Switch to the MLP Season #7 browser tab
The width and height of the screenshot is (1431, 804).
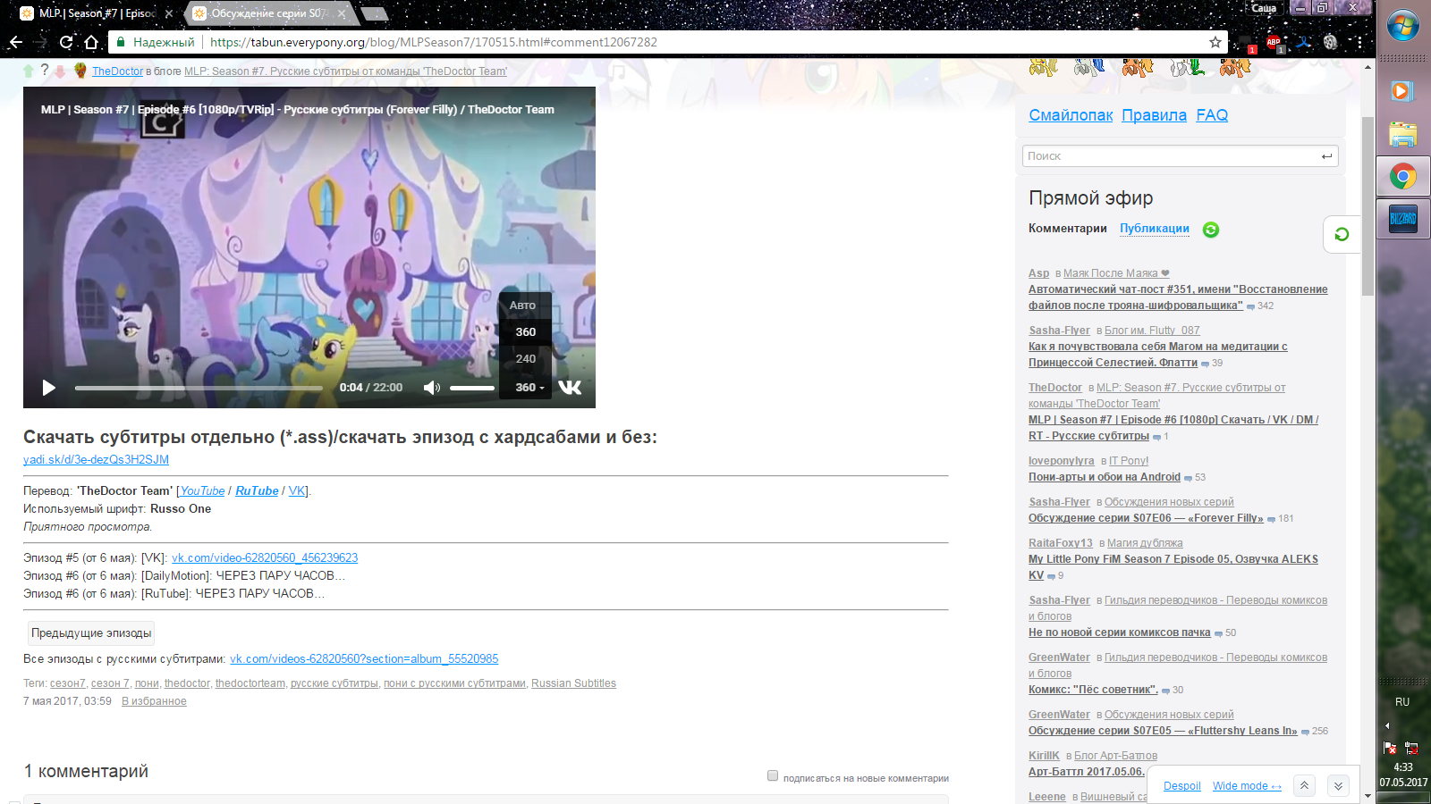(x=97, y=13)
